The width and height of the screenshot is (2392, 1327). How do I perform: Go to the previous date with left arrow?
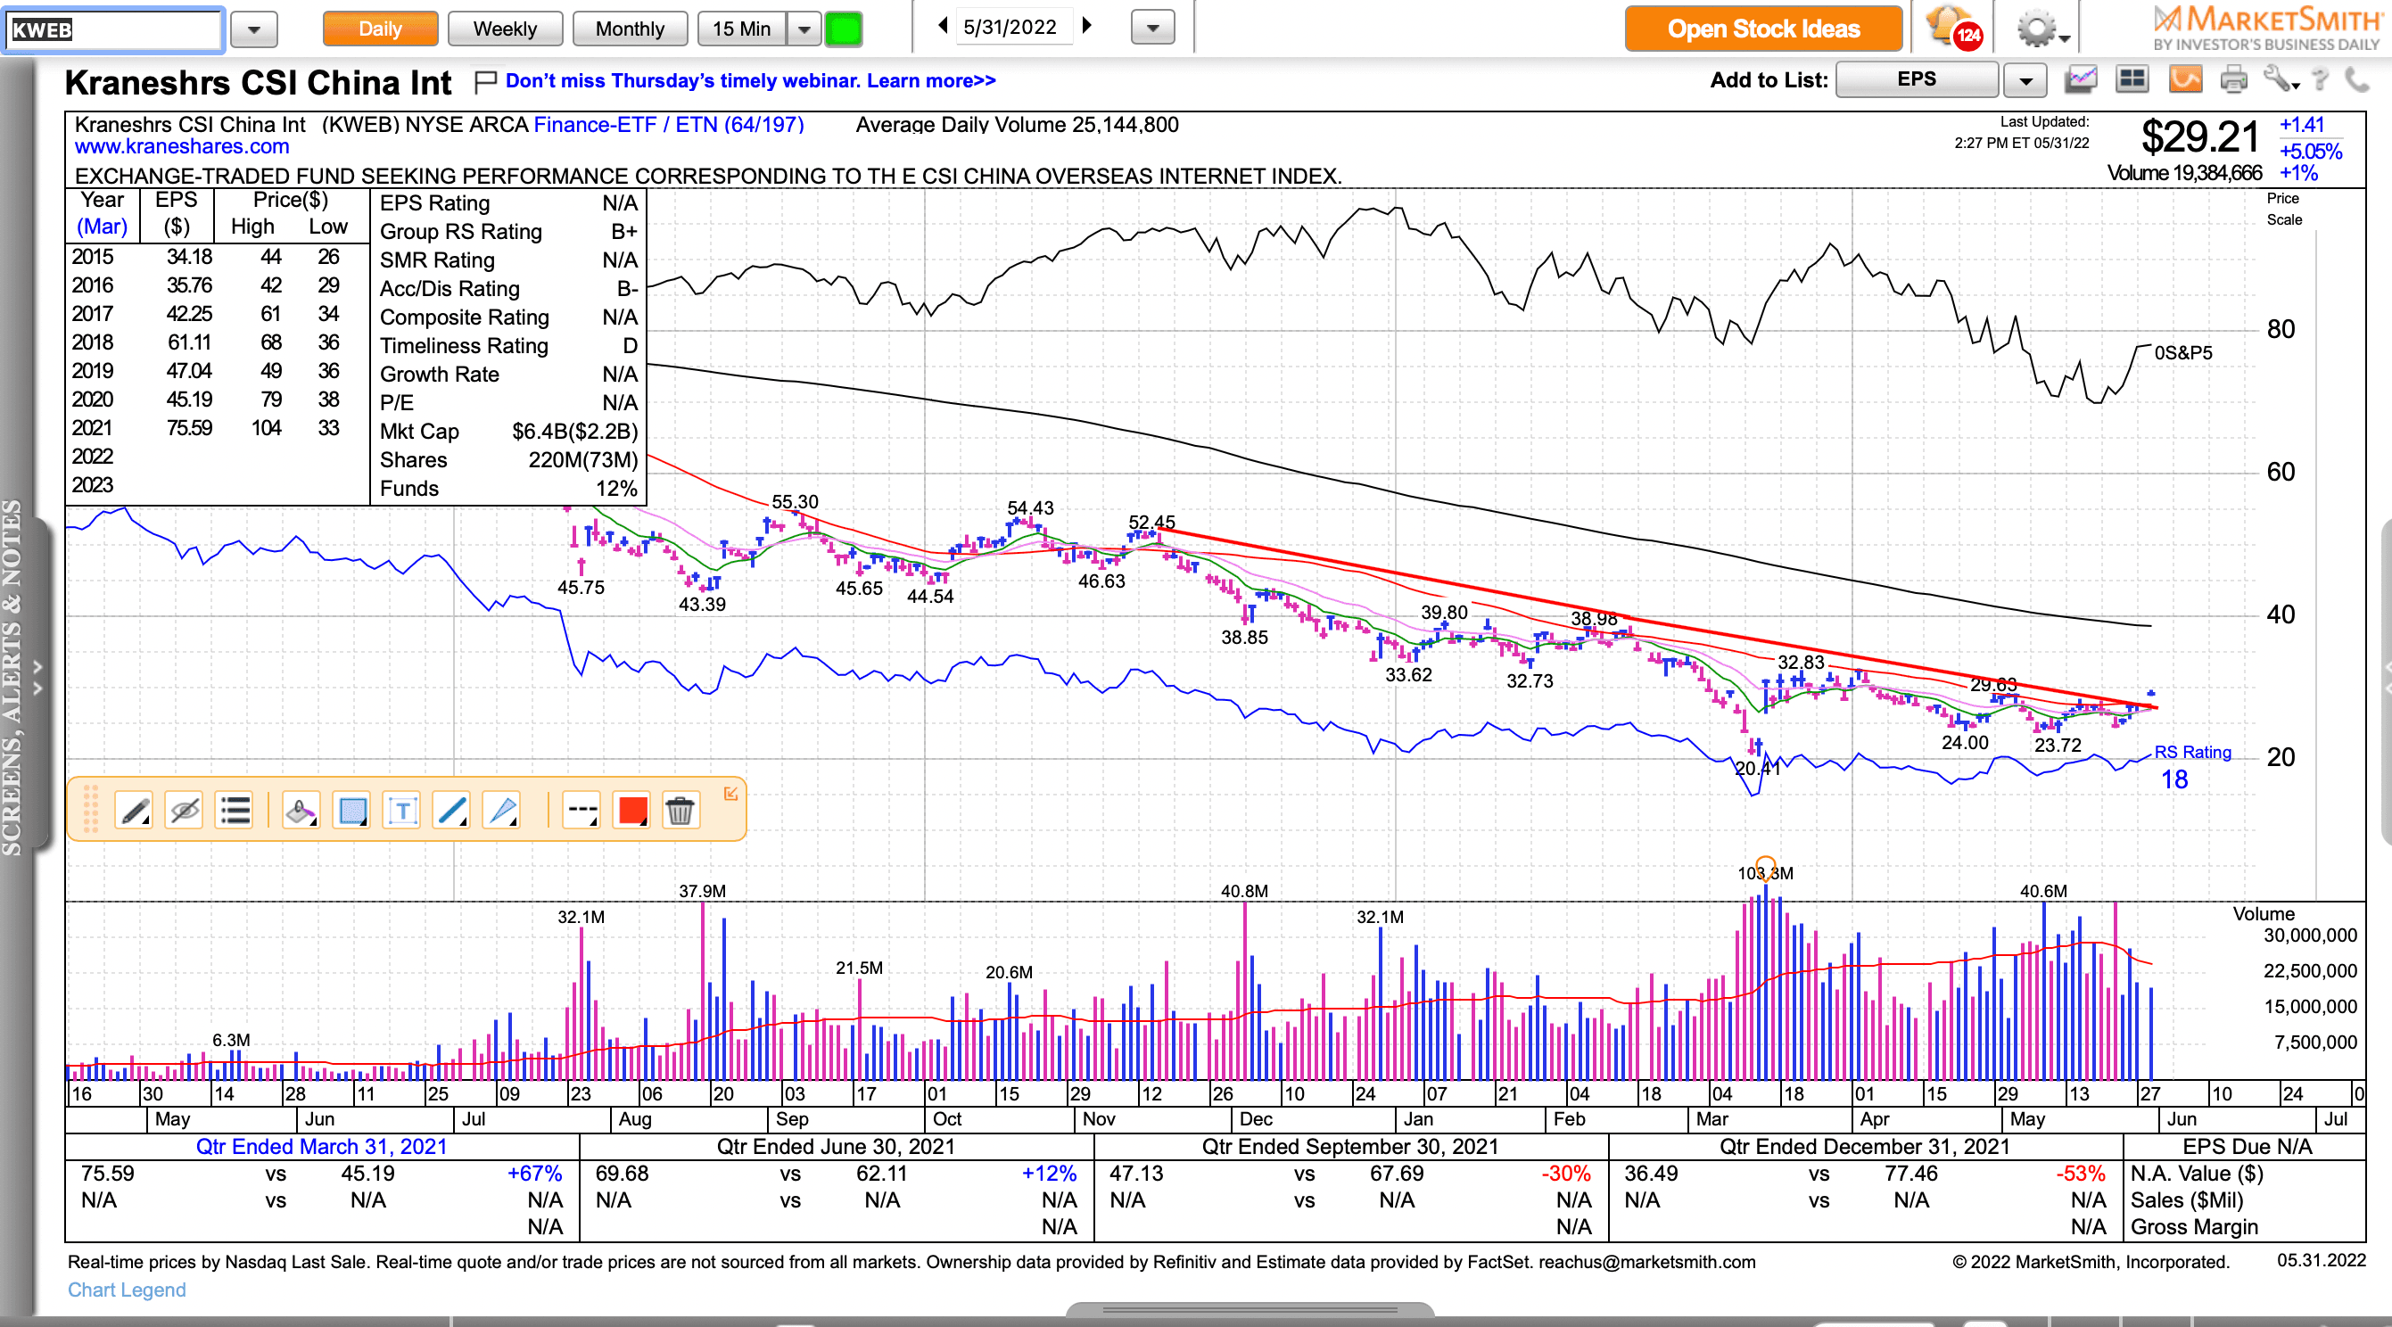943,26
